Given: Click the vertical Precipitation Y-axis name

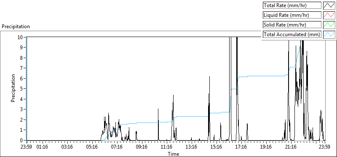Looking at the screenshot, I should pyautogui.click(x=13, y=88).
